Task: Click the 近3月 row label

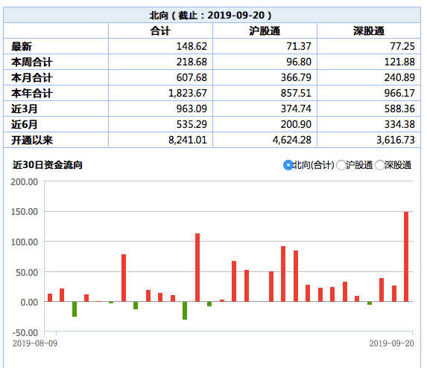Action: click(x=25, y=109)
